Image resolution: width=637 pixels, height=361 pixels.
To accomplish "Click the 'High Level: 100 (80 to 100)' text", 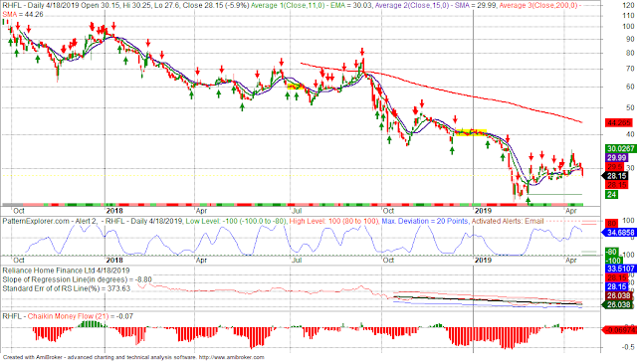I will (333, 222).
